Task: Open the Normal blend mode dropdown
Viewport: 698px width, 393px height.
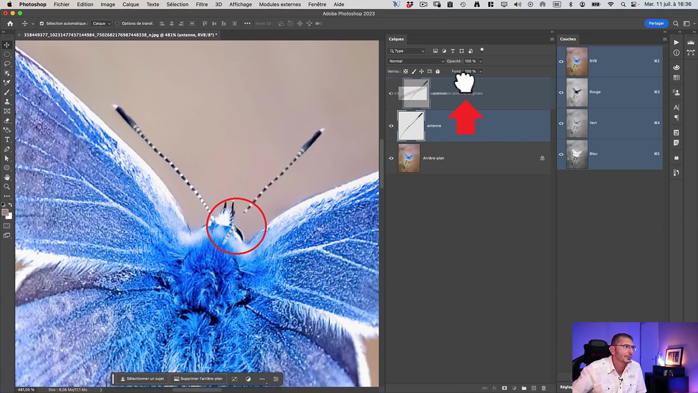Action: [x=416, y=61]
